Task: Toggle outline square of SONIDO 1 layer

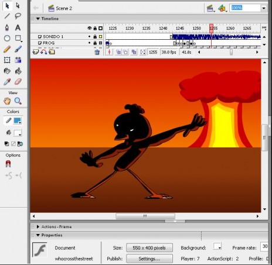Action: tap(100, 36)
